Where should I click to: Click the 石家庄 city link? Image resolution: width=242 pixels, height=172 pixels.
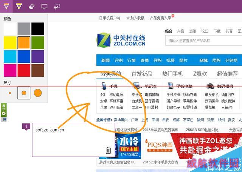188,120
